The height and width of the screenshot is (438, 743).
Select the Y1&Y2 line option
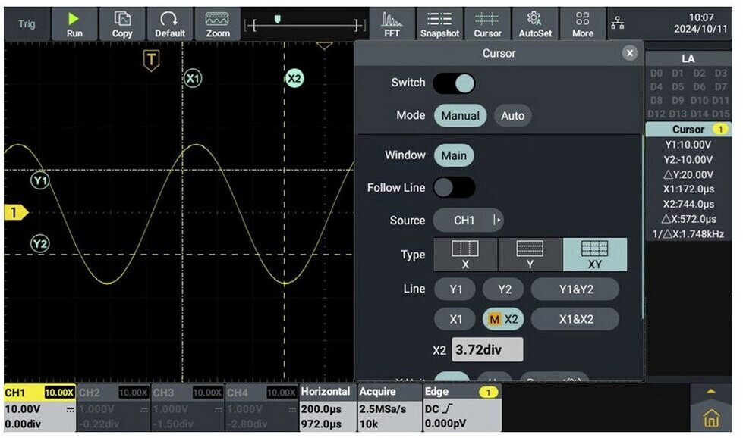click(576, 289)
